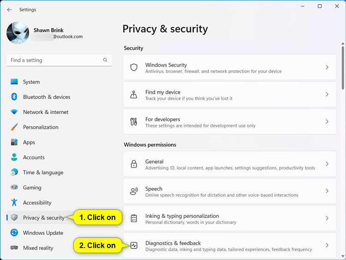The height and width of the screenshot is (260, 346).
Task: Click the Windows Update icon in sidebar
Action: pos(14,233)
